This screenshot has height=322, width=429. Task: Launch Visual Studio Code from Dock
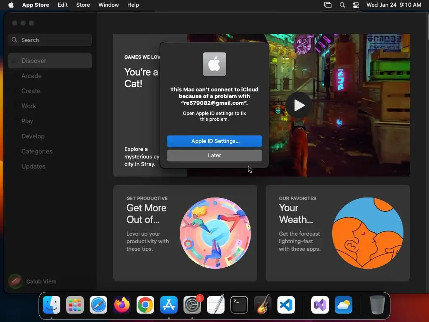[286, 305]
